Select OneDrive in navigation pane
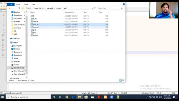 pyautogui.click(x=16, y=38)
